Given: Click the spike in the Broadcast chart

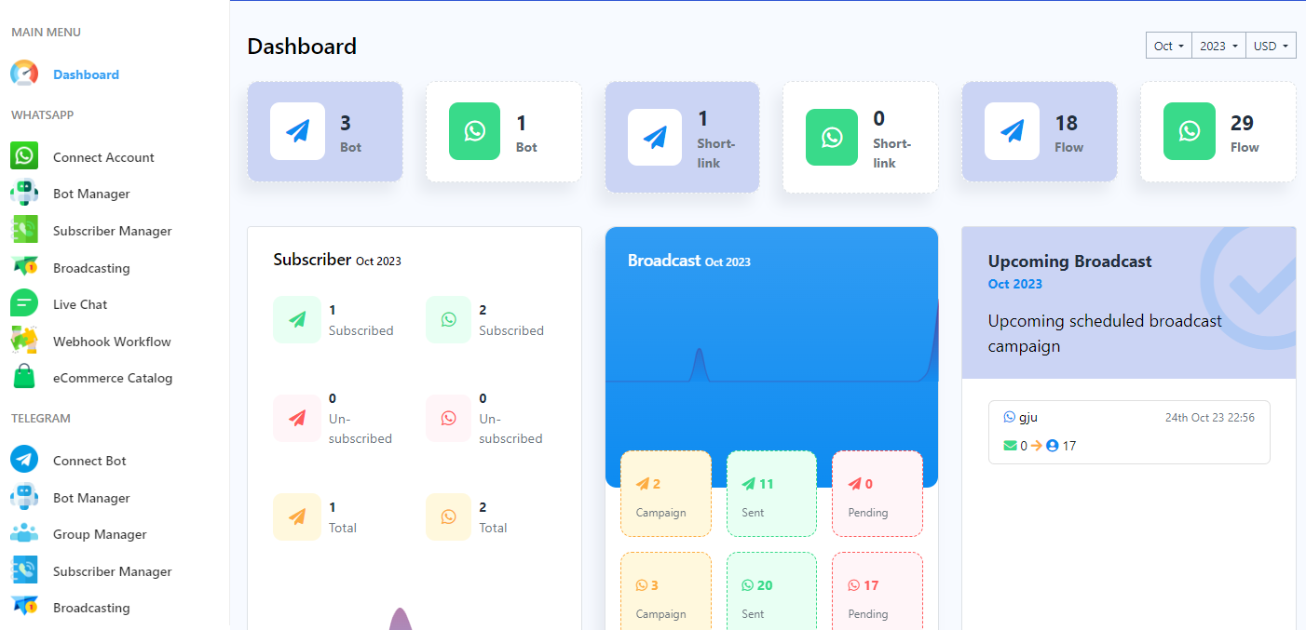Looking at the screenshot, I should (700, 363).
